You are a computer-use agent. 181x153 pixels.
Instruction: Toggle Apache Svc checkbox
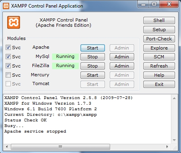(8, 47)
